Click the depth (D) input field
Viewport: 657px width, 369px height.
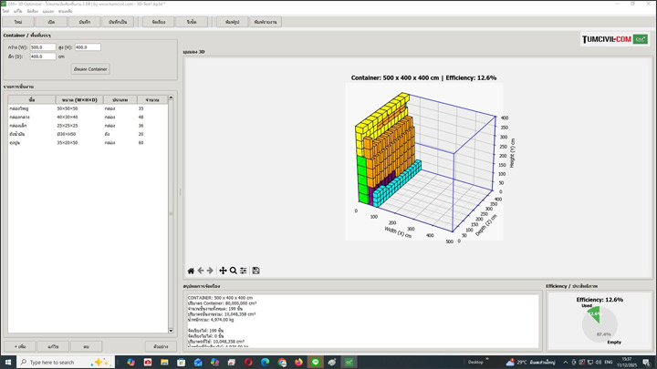pyautogui.click(x=43, y=56)
